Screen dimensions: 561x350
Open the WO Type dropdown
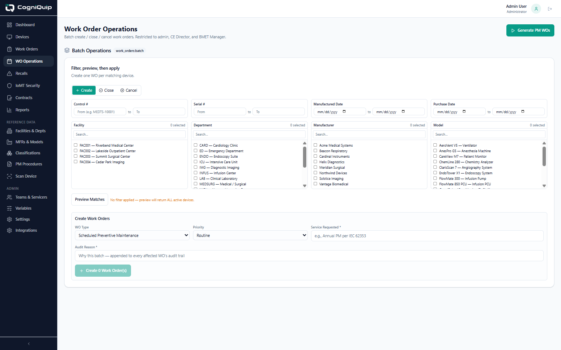133,235
